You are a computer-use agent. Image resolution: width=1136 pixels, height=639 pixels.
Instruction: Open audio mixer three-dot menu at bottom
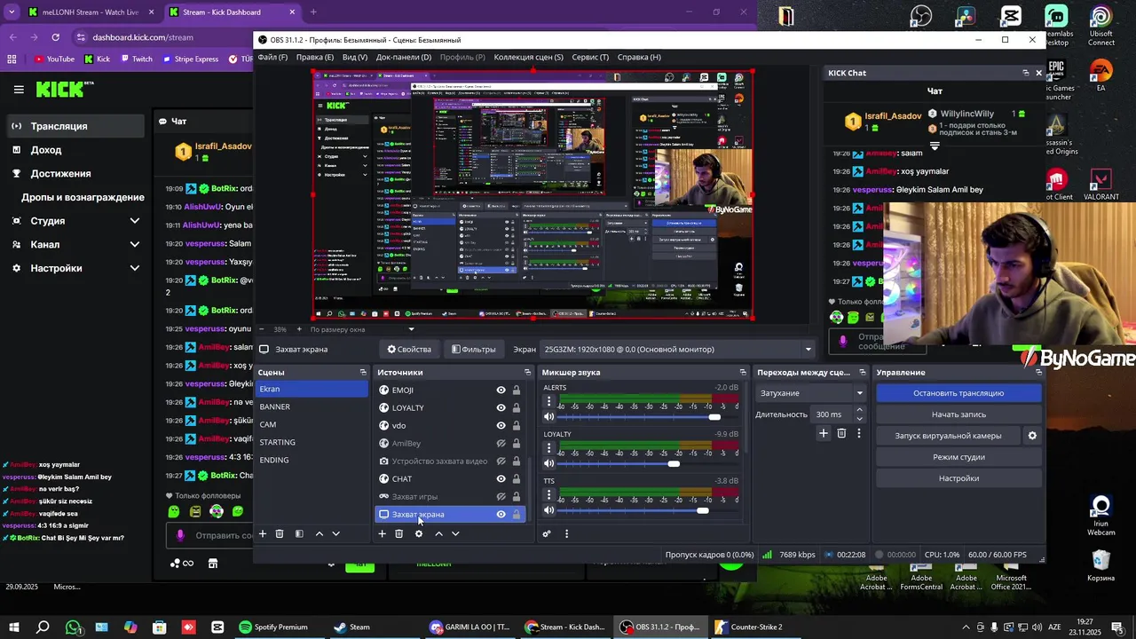(566, 533)
